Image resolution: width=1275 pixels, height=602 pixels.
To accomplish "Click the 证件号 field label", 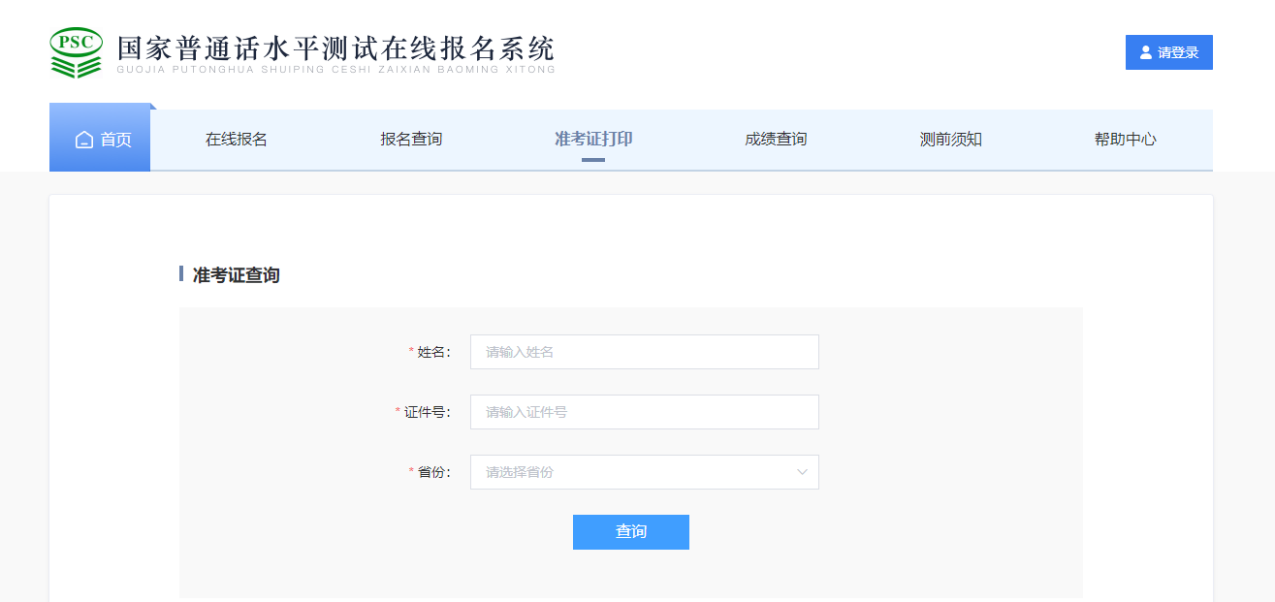I will [x=426, y=412].
